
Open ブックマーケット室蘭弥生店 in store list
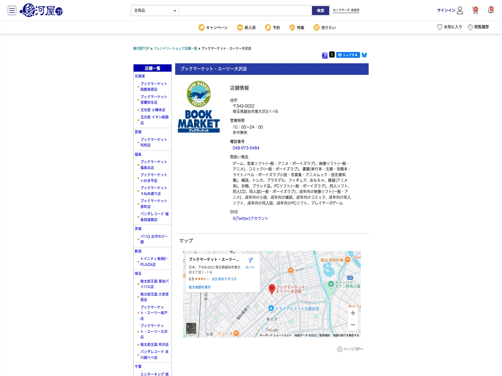(x=153, y=99)
